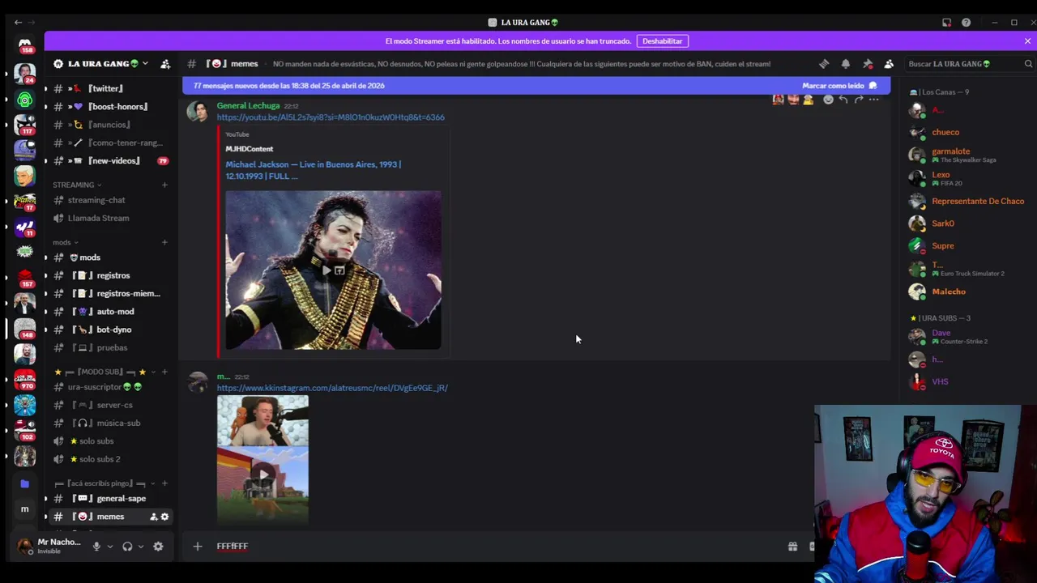Add reaction to General Lechuga's message
Screen dimensions: 1037x583
tap(828, 100)
